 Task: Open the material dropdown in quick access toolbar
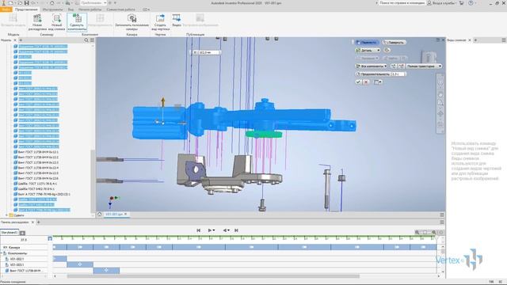coord(93,3)
